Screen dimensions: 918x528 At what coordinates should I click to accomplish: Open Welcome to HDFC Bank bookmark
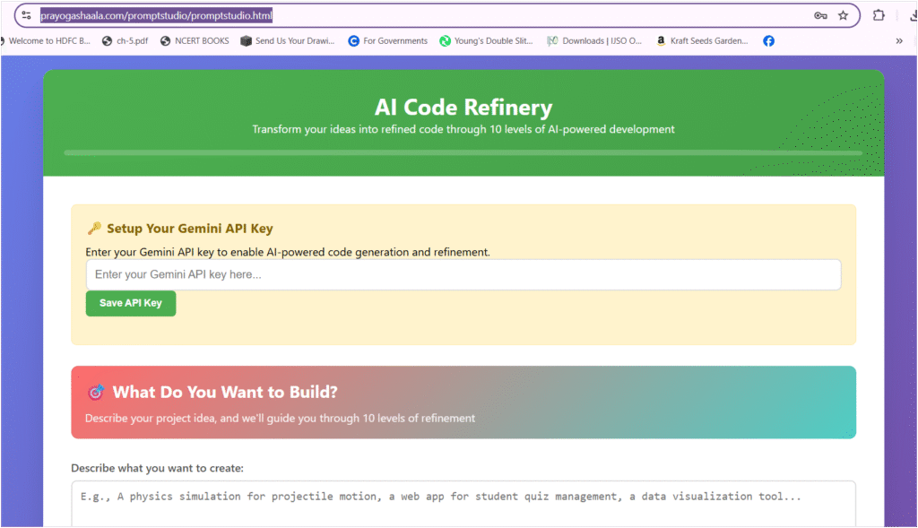[x=45, y=40]
